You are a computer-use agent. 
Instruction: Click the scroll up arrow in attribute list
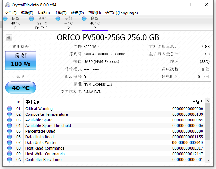coord(208,101)
